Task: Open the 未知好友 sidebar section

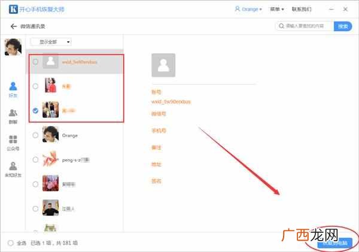Action: coord(13,169)
